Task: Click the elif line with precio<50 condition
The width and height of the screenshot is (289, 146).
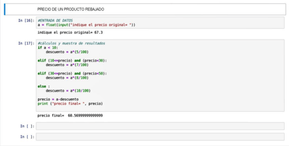Action: tap(72, 73)
